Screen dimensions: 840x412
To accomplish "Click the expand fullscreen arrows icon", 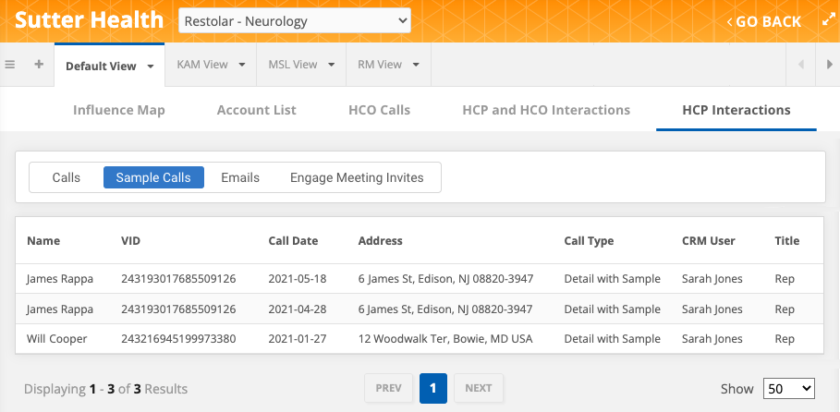I will coord(828,20).
